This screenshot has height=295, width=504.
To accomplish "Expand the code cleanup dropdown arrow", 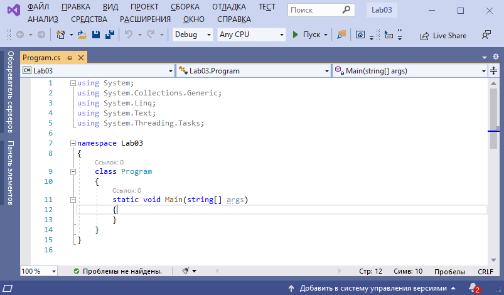I will click(194, 271).
